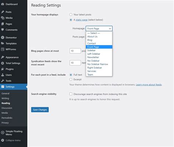Click the Appearance paintbrush icon
174x147 pixels.
pyautogui.click(x=3, y=57)
